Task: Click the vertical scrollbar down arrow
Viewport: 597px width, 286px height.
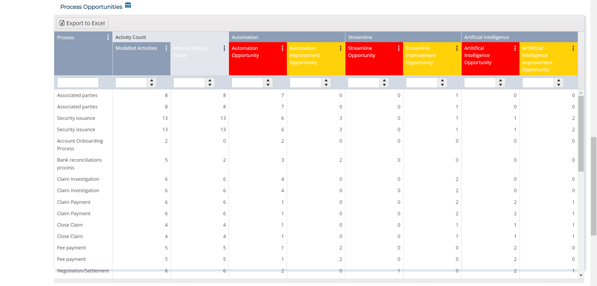Action: coord(582,275)
